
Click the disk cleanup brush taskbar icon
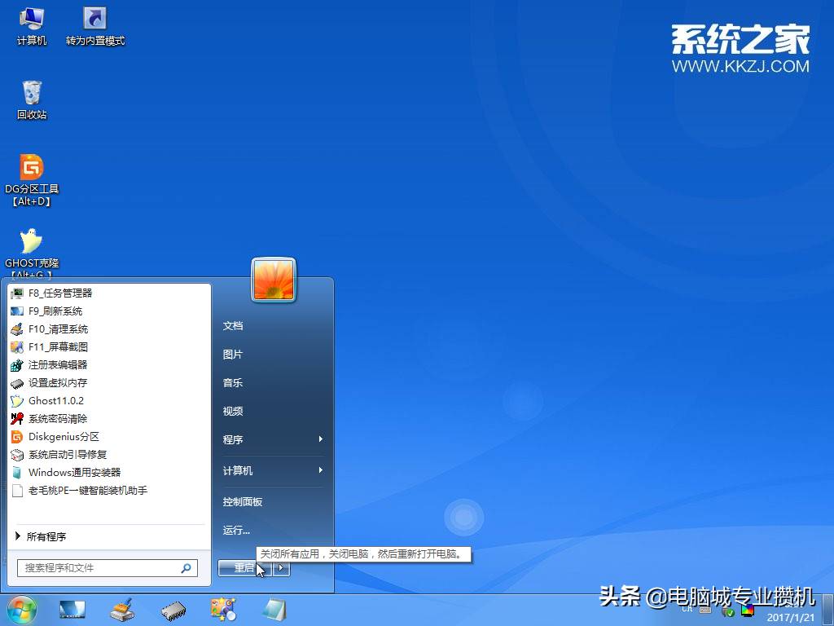tap(122, 609)
